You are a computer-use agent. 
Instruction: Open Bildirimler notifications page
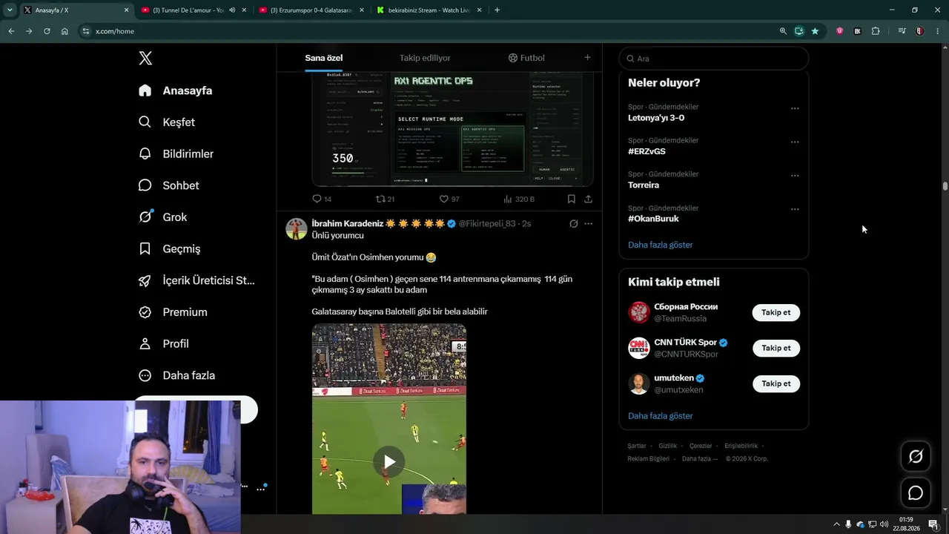(176, 154)
